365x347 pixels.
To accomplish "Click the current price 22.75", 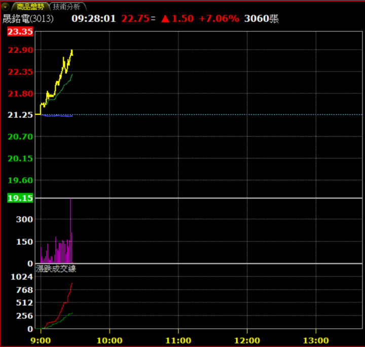I will click(135, 19).
